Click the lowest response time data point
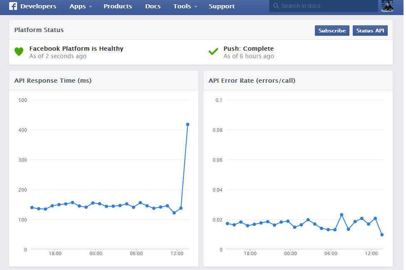 pyautogui.click(x=174, y=213)
